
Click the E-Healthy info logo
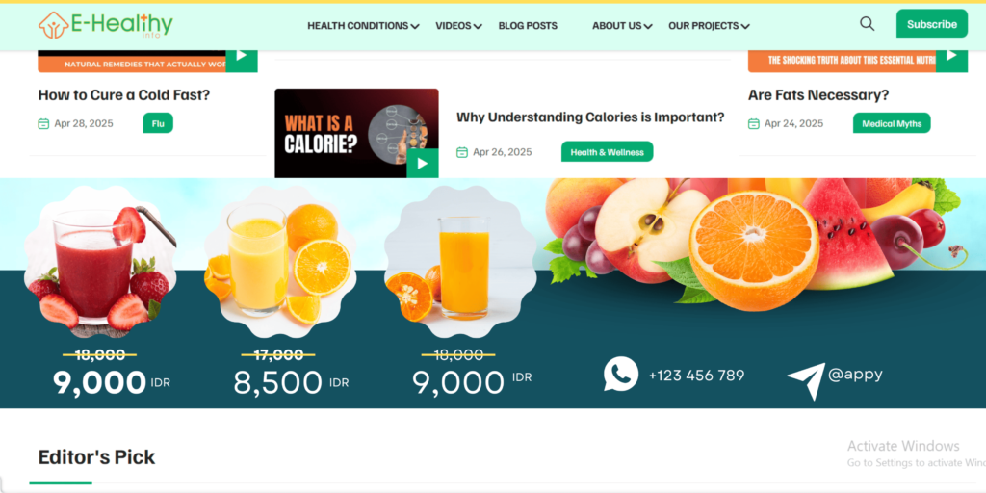pyautogui.click(x=105, y=24)
